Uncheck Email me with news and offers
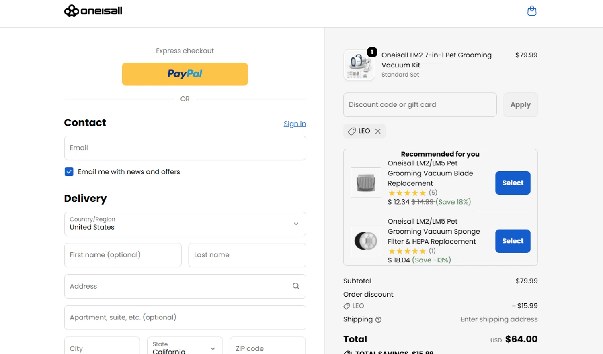Screen dimensions: 603x354 click(x=69, y=172)
